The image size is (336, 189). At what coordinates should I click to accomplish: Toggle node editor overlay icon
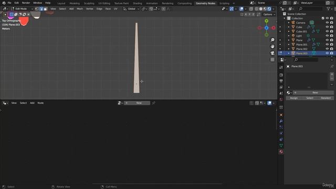(269, 103)
